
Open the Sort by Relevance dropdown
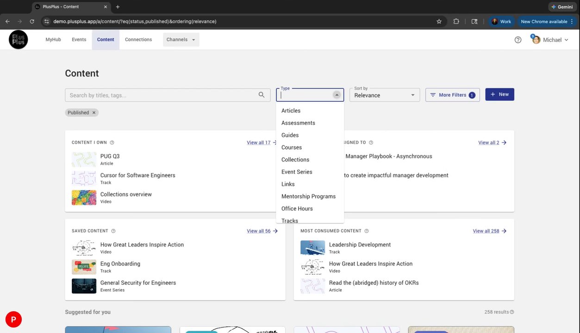coord(384,95)
